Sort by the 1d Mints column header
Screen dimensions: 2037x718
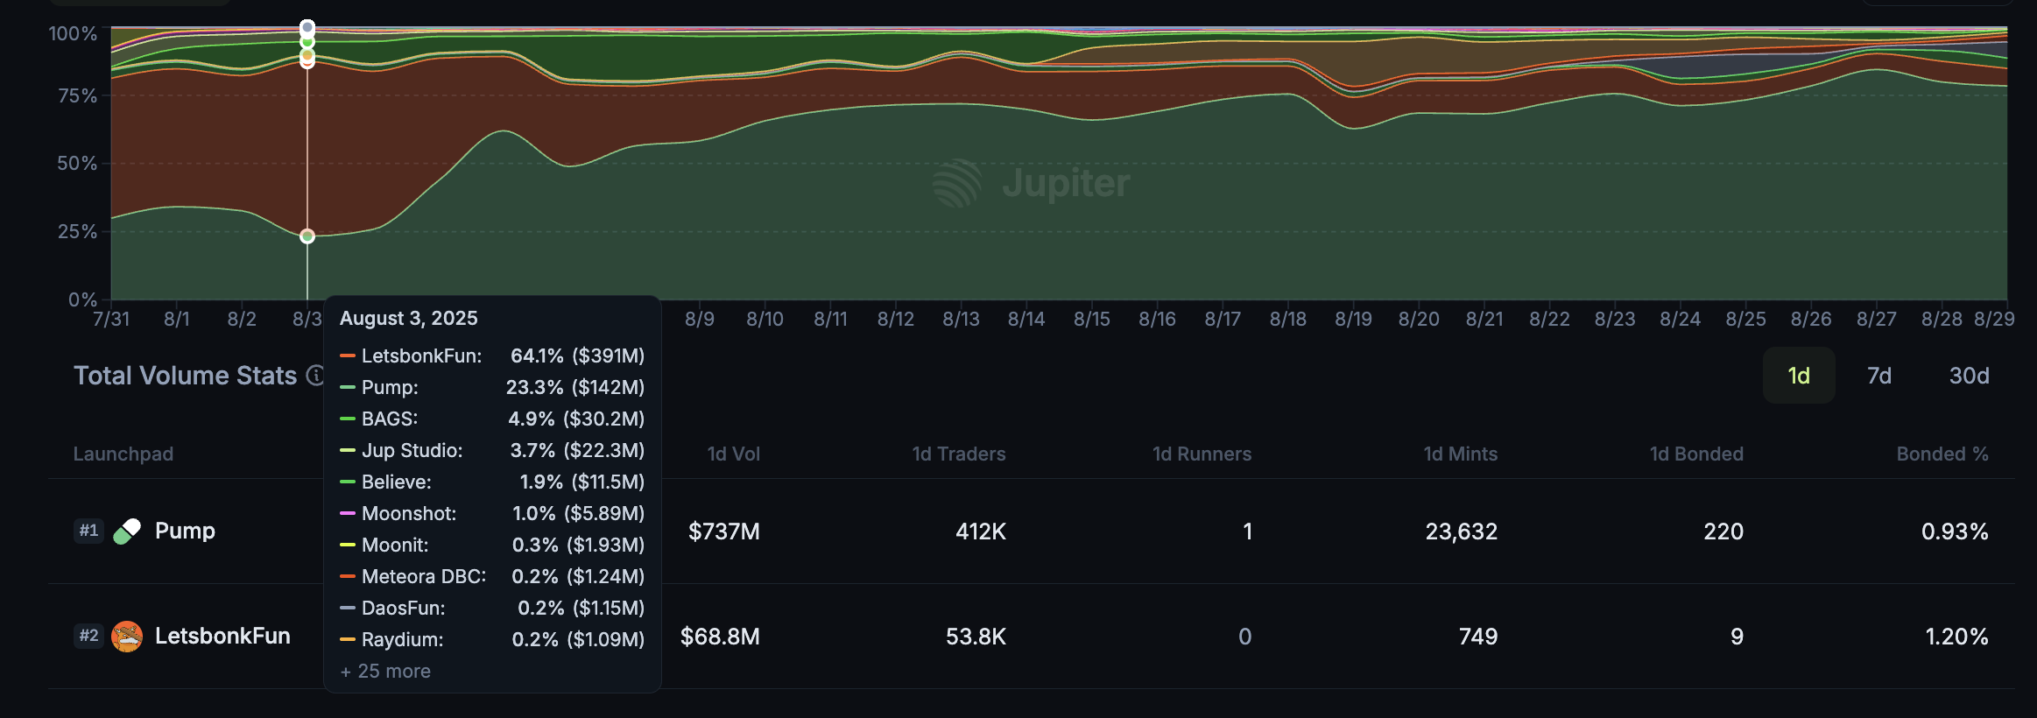tap(1461, 454)
